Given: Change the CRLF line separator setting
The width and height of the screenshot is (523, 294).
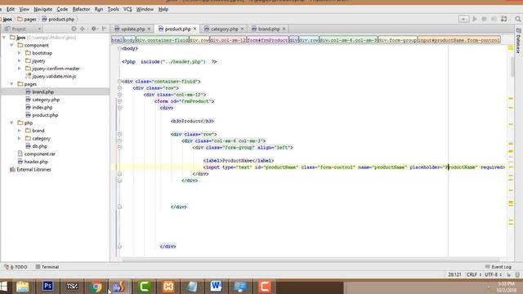Looking at the screenshot, I should pos(474,274).
